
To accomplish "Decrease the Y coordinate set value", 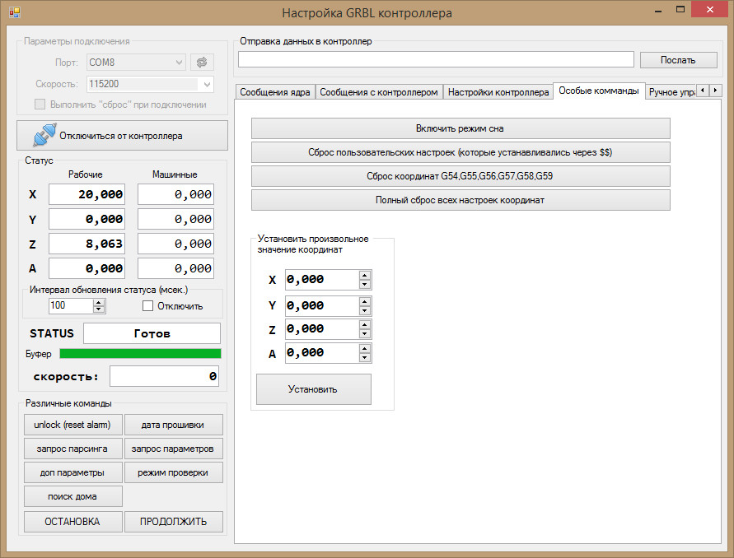I will [x=365, y=310].
